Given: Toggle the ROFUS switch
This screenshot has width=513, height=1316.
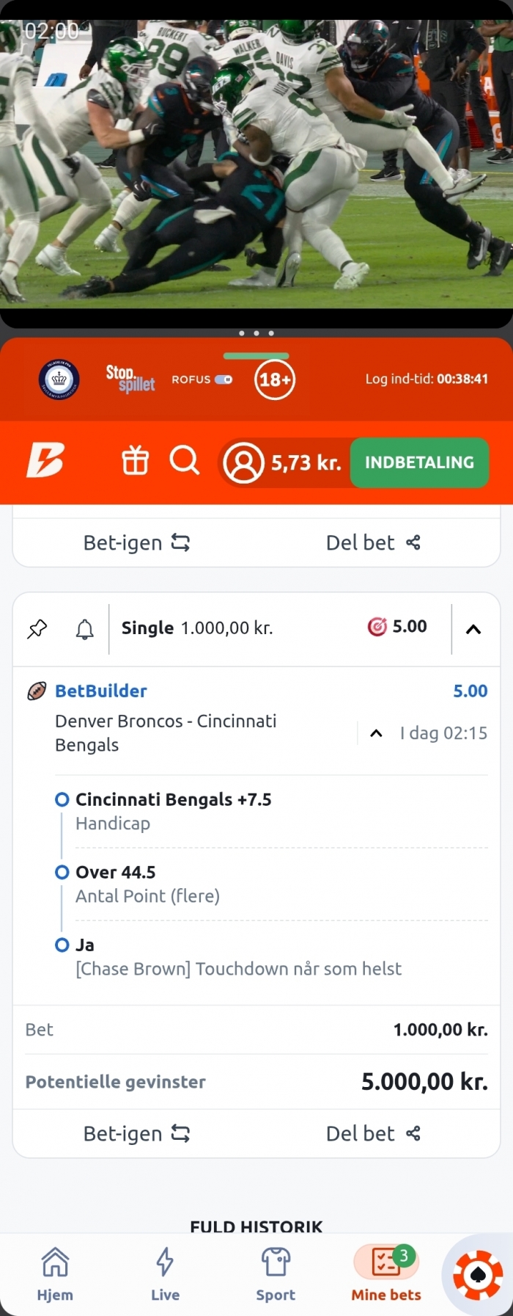Looking at the screenshot, I should click(224, 379).
